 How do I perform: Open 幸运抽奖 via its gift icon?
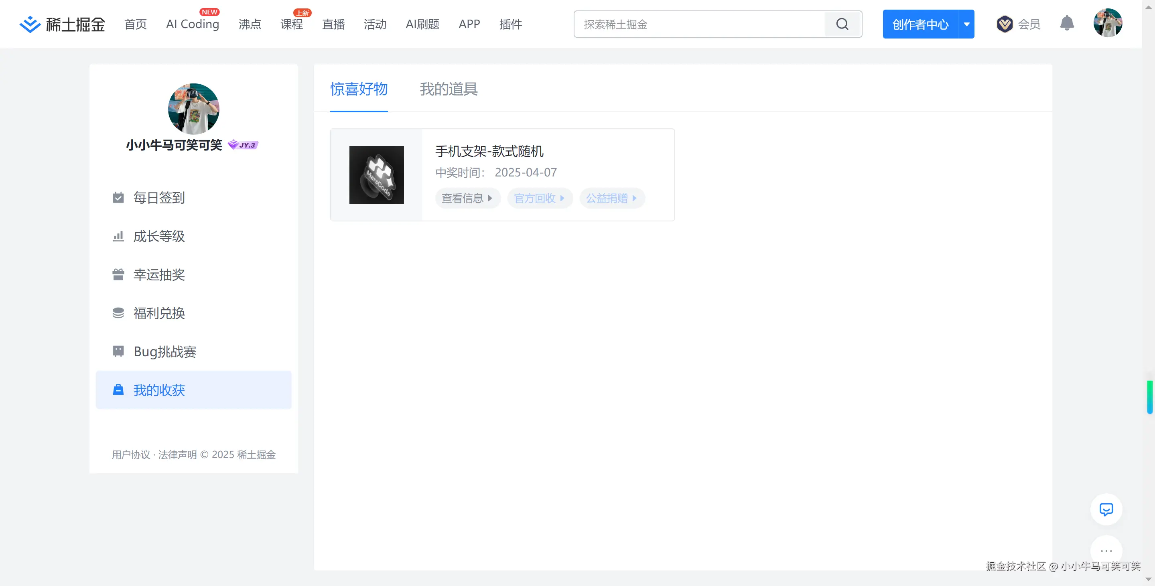118,274
